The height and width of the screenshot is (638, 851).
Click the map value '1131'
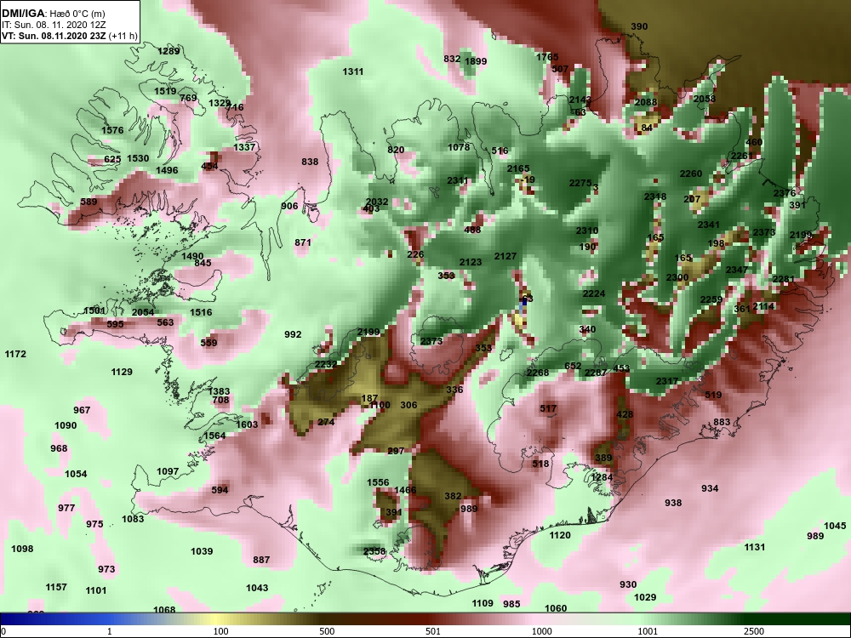(754, 547)
